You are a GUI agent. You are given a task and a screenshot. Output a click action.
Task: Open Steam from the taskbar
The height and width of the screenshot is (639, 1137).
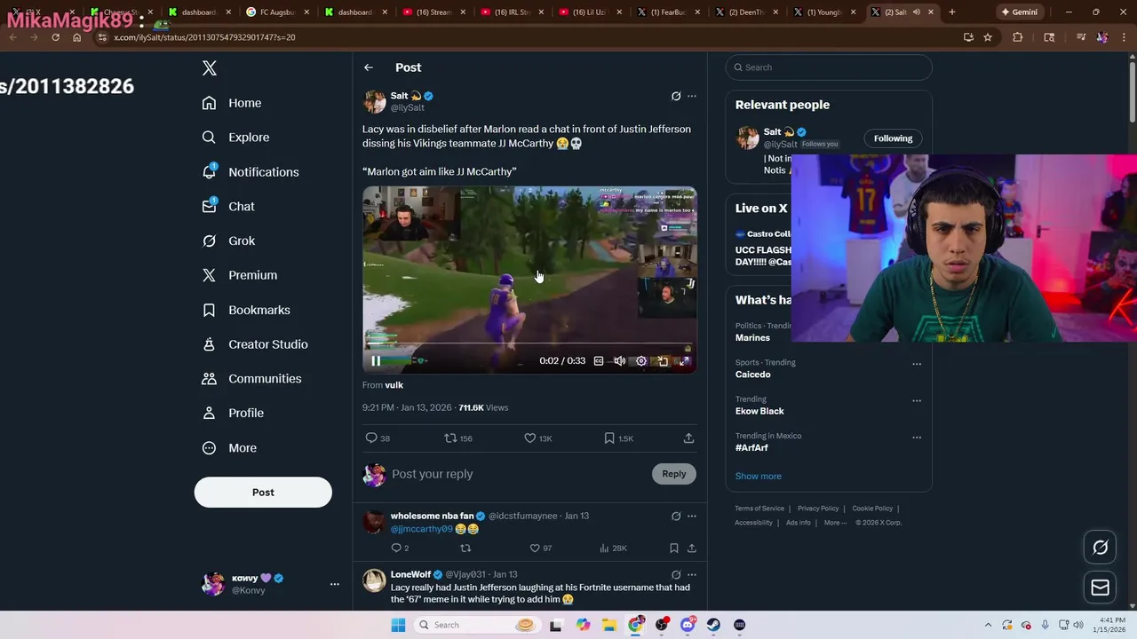[x=713, y=625]
